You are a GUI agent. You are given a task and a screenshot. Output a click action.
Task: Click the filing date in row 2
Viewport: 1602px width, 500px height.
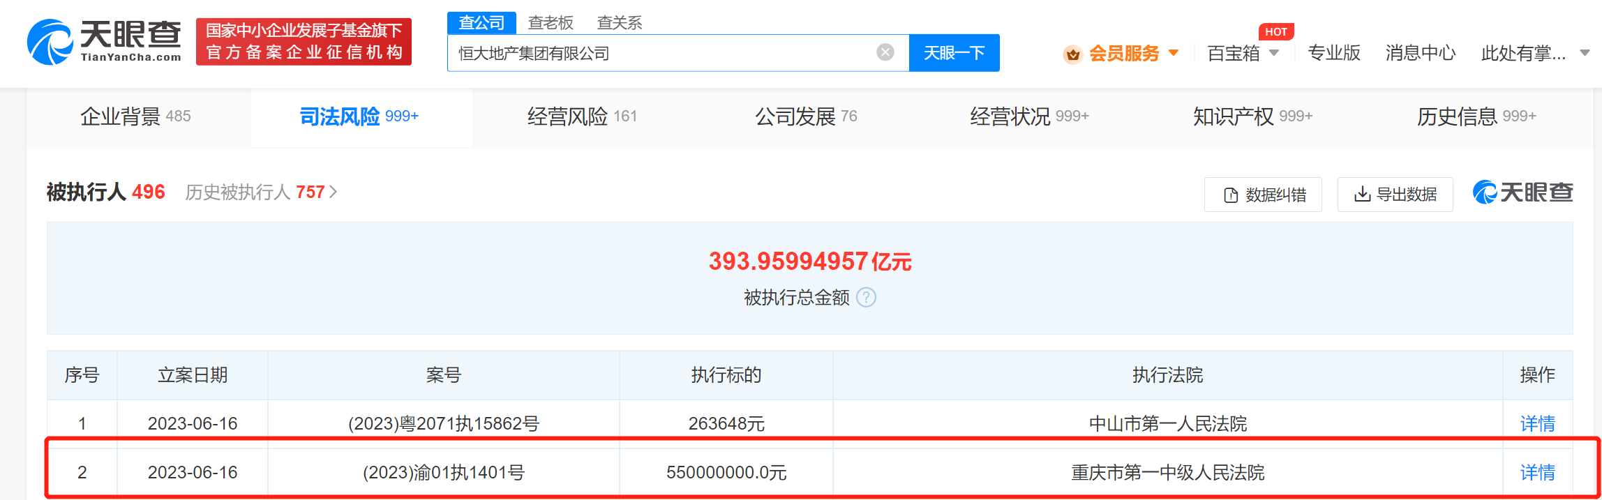193,472
